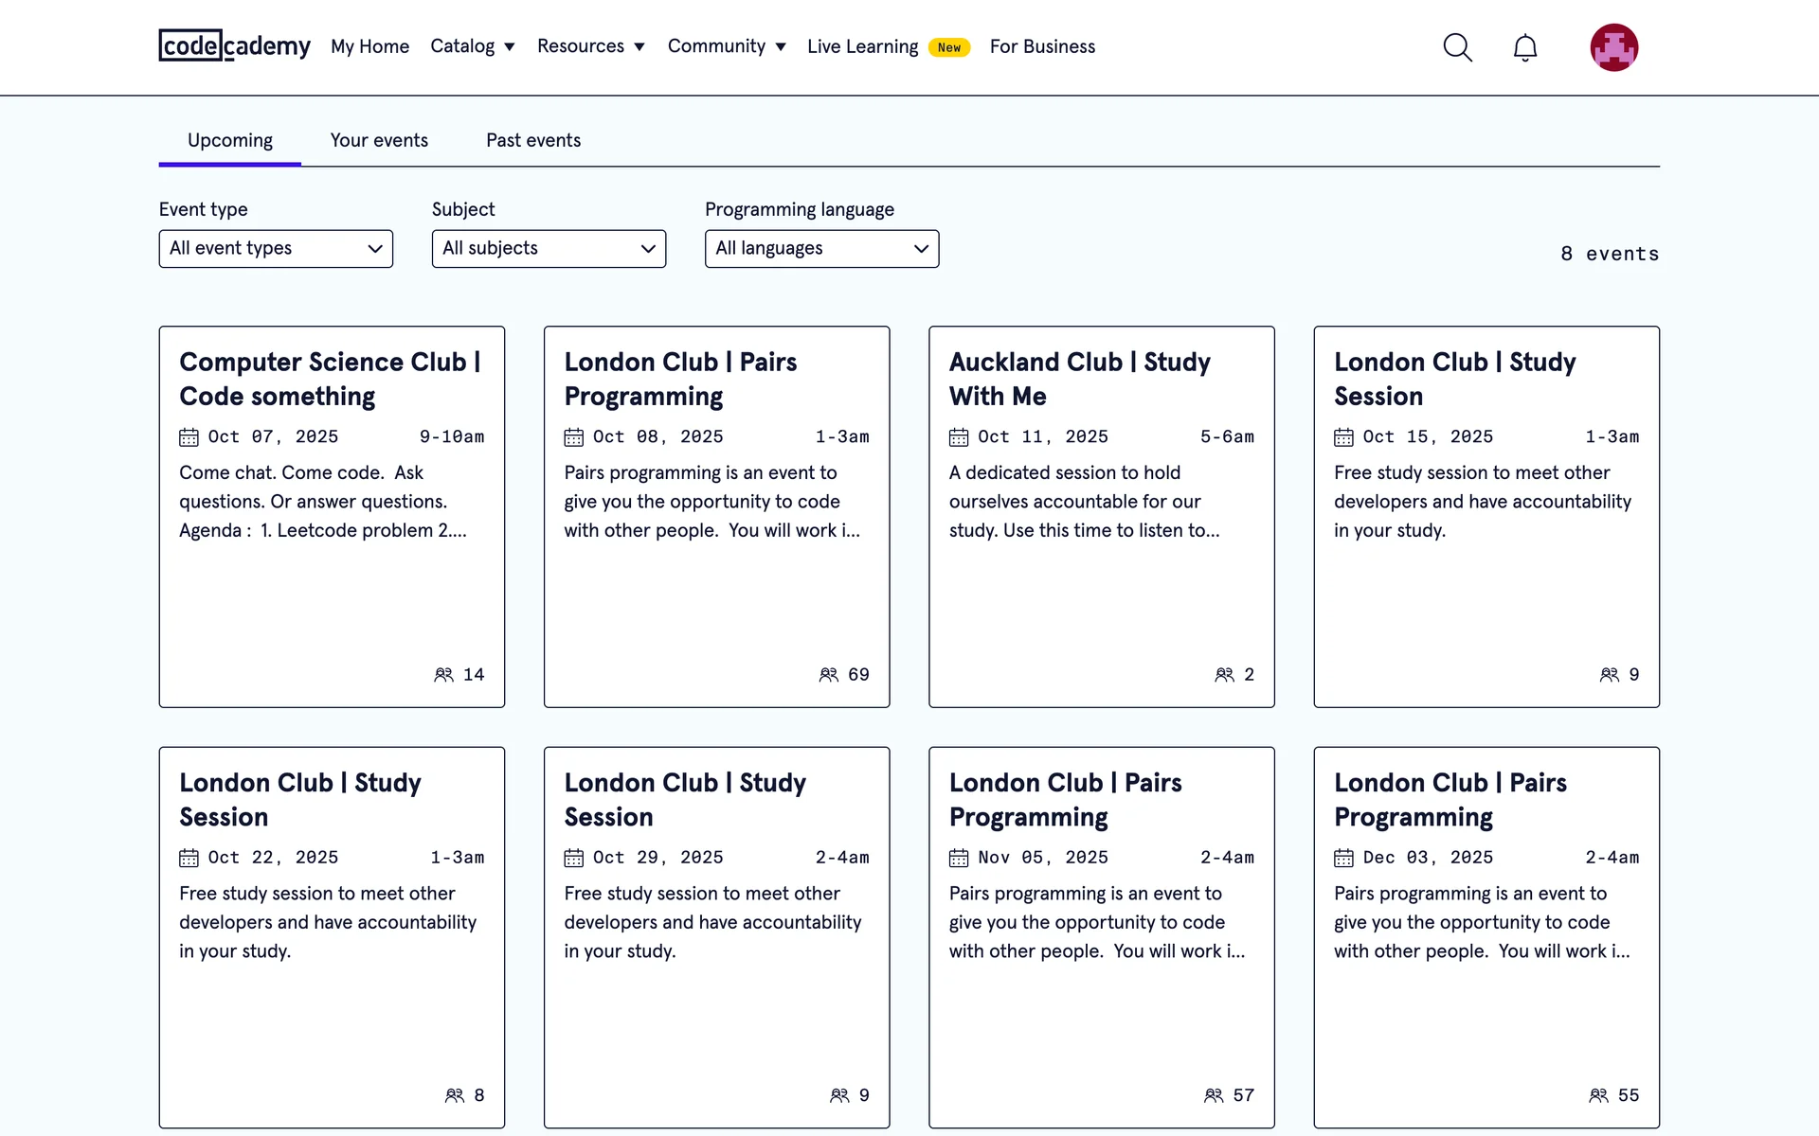The height and width of the screenshot is (1136, 1819).
Task: Expand the Resources menu
Action: tap(590, 46)
